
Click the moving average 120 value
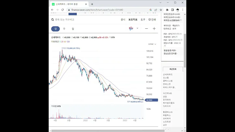click(x=68, y=42)
